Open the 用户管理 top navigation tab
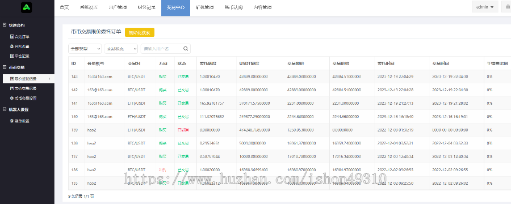Viewport: 511px width, 204px height. (118, 7)
